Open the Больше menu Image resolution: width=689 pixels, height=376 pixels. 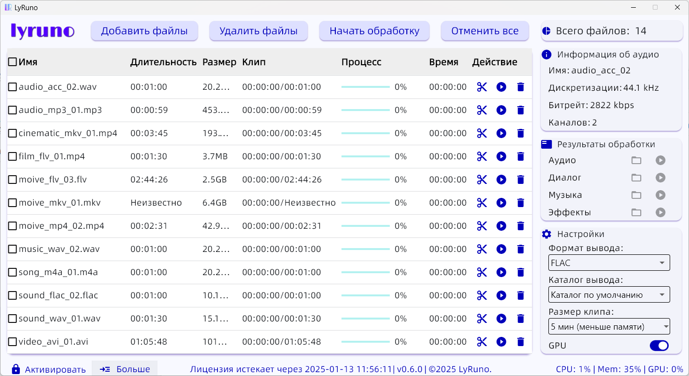[125, 369]
